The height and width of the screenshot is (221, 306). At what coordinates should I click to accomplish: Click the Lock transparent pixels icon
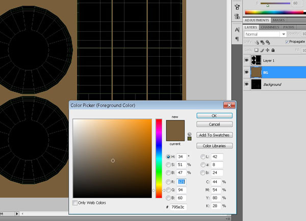[x=257, y=50]
